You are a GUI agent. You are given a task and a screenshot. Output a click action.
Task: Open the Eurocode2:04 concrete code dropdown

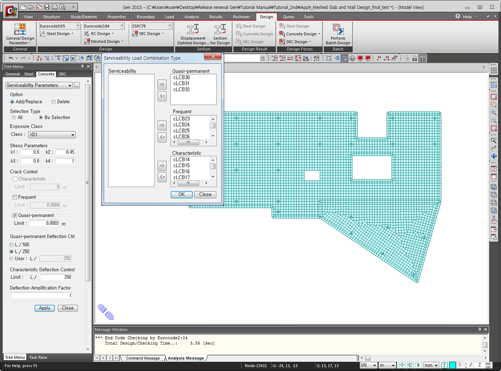122,26
